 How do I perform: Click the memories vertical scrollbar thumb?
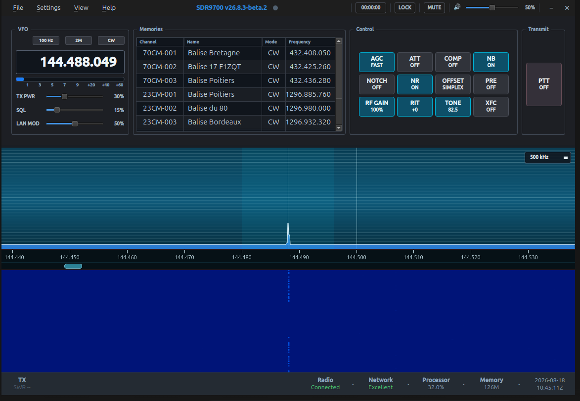point(338,72)
